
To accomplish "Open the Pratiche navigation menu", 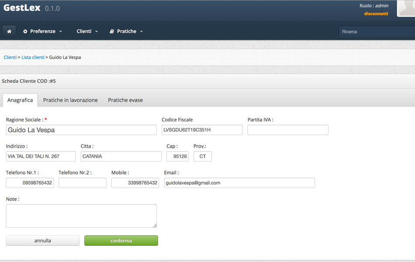I will pyautogui.click(x=126, y=31).
